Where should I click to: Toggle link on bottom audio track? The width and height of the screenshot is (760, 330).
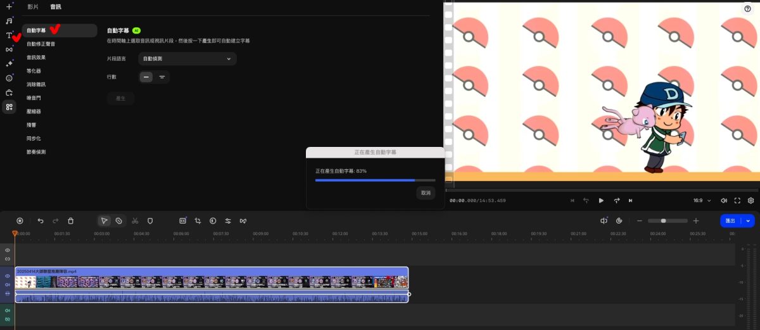[8, 319]
